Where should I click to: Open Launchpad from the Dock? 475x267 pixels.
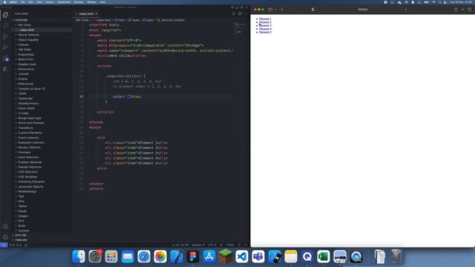[x=111, y=257]
